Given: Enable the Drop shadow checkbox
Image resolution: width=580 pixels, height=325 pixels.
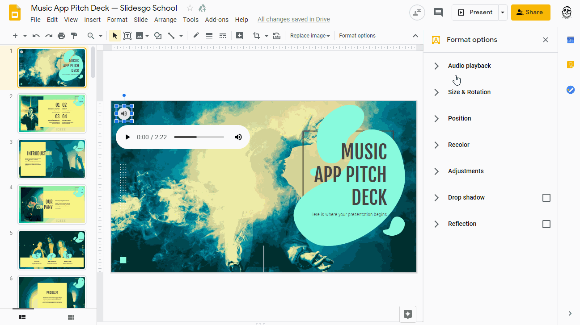Looking at the screenshot, I should tap(546, 197).
